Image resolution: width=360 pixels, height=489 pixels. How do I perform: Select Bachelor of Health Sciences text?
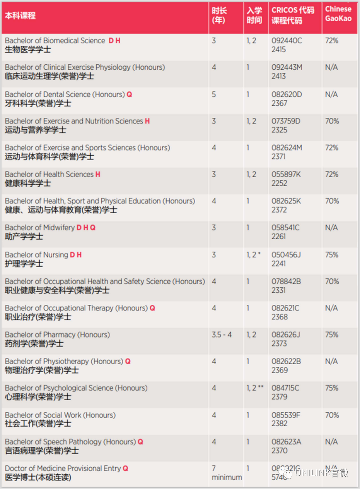[x=49, y=175]
